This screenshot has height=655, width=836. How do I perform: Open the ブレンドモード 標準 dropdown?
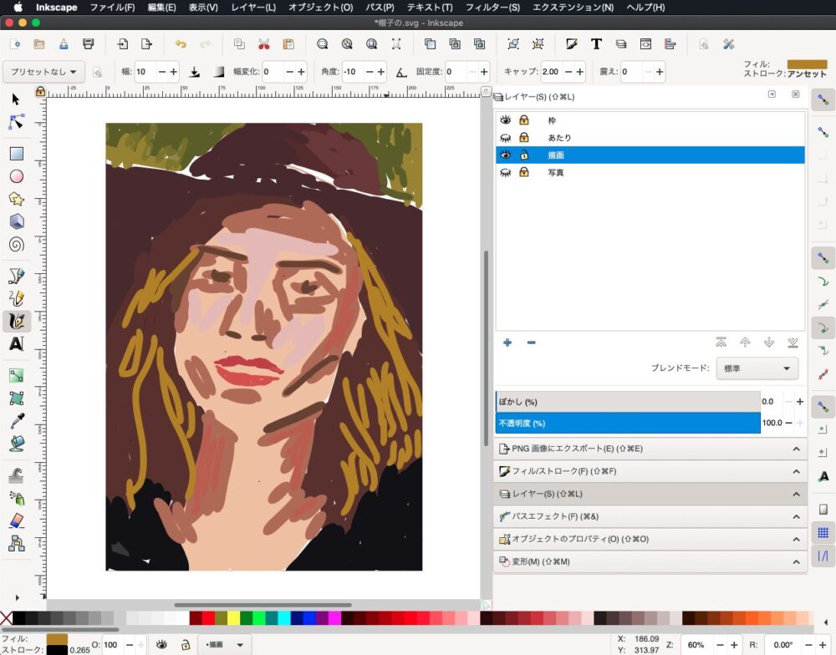pyautogui.click(x=757, y=368)
